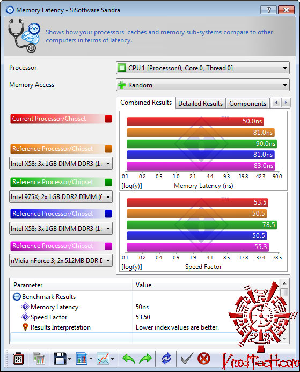Image resolution: width=300 pixels, height=372 pixels.
Task: Click the green back arrow icon
Action: (128, 359)
